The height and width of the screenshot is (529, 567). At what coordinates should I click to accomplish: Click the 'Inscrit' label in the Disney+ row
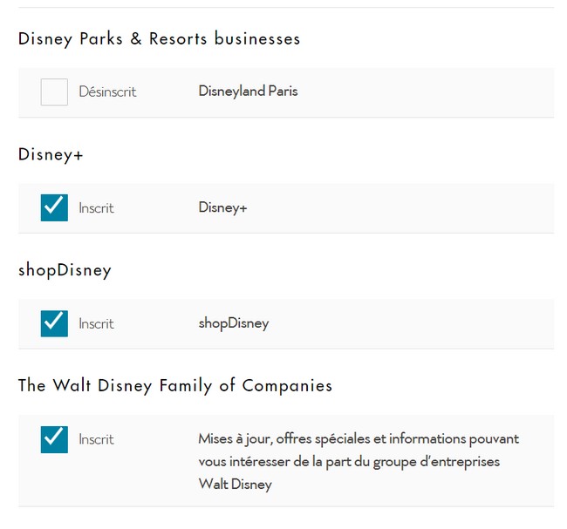click(97, 208)
